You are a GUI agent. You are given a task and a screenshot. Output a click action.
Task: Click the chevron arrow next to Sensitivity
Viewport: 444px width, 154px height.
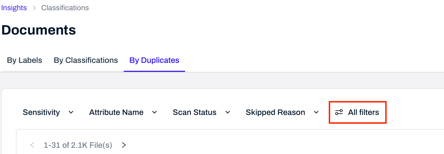click(71, 112)
